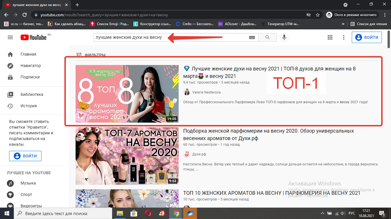Screen dimensions: 391x219
Task: Click the ВОЙТИ button in sidebar
Action: [25, 156]
